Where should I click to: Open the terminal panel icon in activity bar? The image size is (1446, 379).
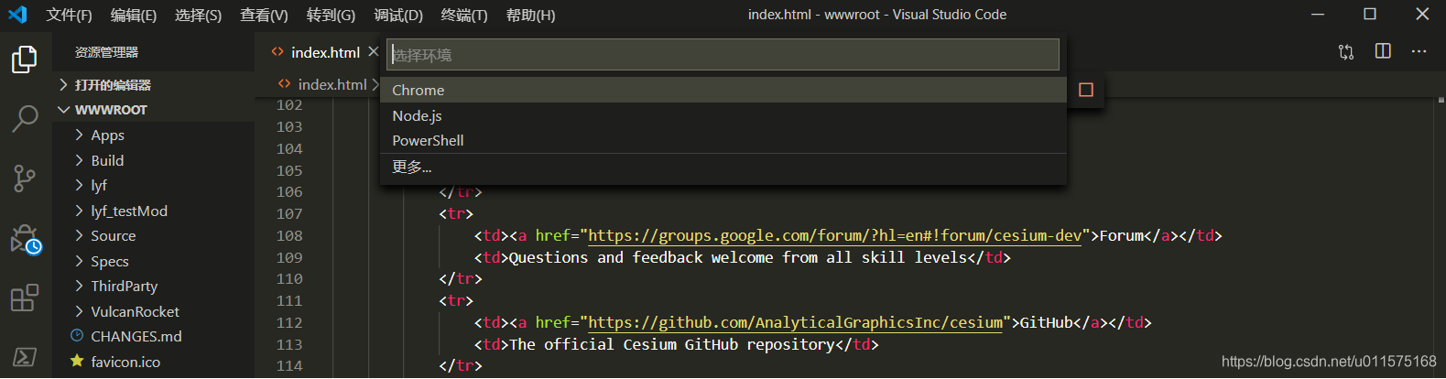tap(25, 356)
